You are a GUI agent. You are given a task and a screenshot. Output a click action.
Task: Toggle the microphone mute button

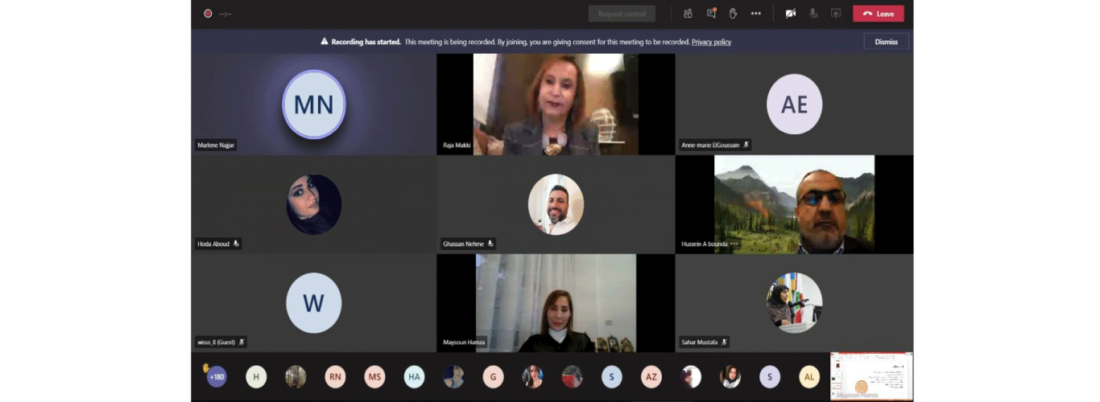click(x=813, y=14)
